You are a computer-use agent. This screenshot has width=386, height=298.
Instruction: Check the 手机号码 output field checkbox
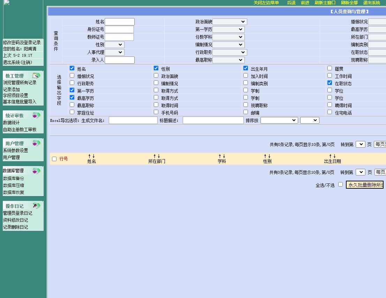tap(156, 112)
